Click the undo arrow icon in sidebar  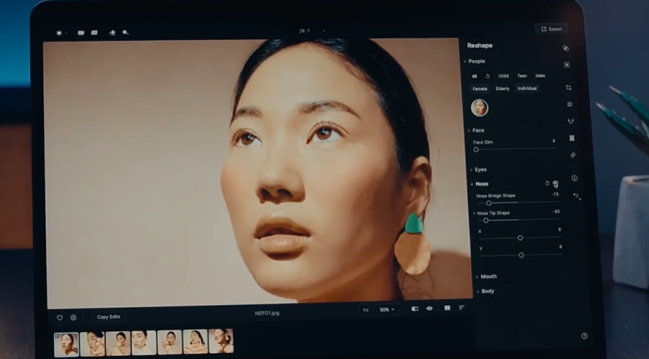576,196
